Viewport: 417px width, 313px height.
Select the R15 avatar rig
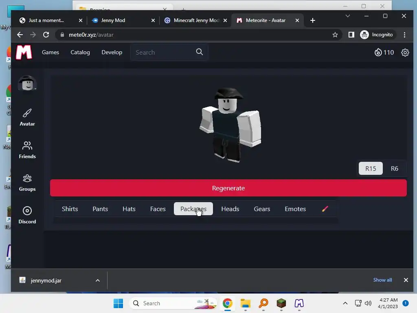click(371, 168)
